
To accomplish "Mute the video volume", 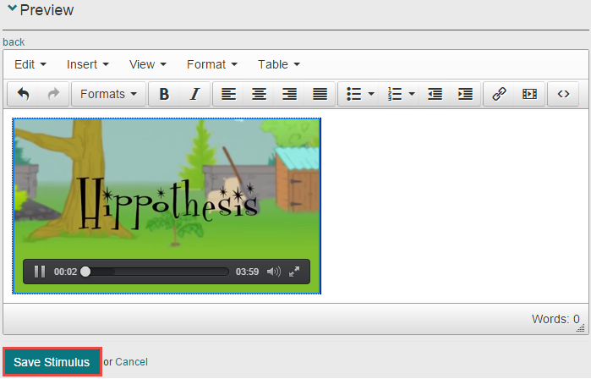I will click(x=274, y=272).
